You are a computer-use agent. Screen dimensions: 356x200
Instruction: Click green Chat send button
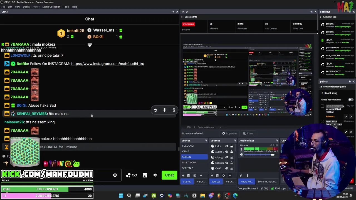(x=169, y=175)
